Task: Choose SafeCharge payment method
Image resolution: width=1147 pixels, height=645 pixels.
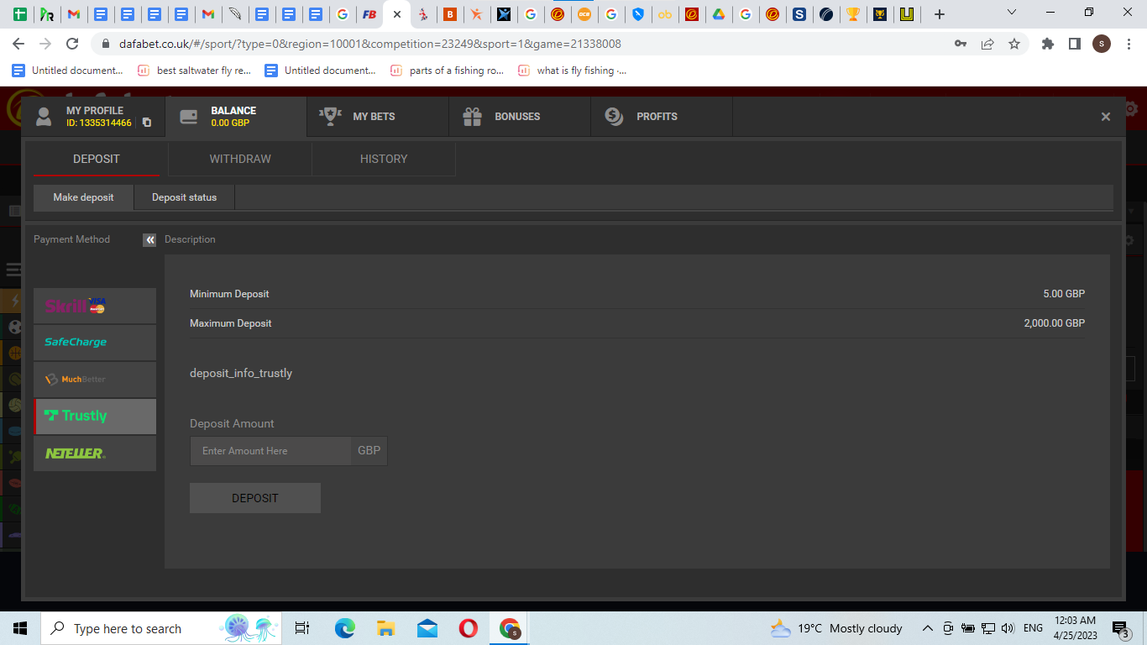Action: [x=95, y=343]
